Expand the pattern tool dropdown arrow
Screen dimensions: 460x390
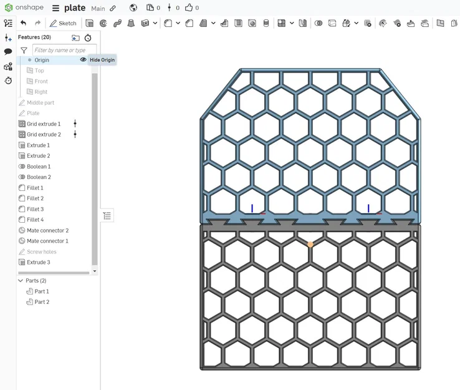292,23
